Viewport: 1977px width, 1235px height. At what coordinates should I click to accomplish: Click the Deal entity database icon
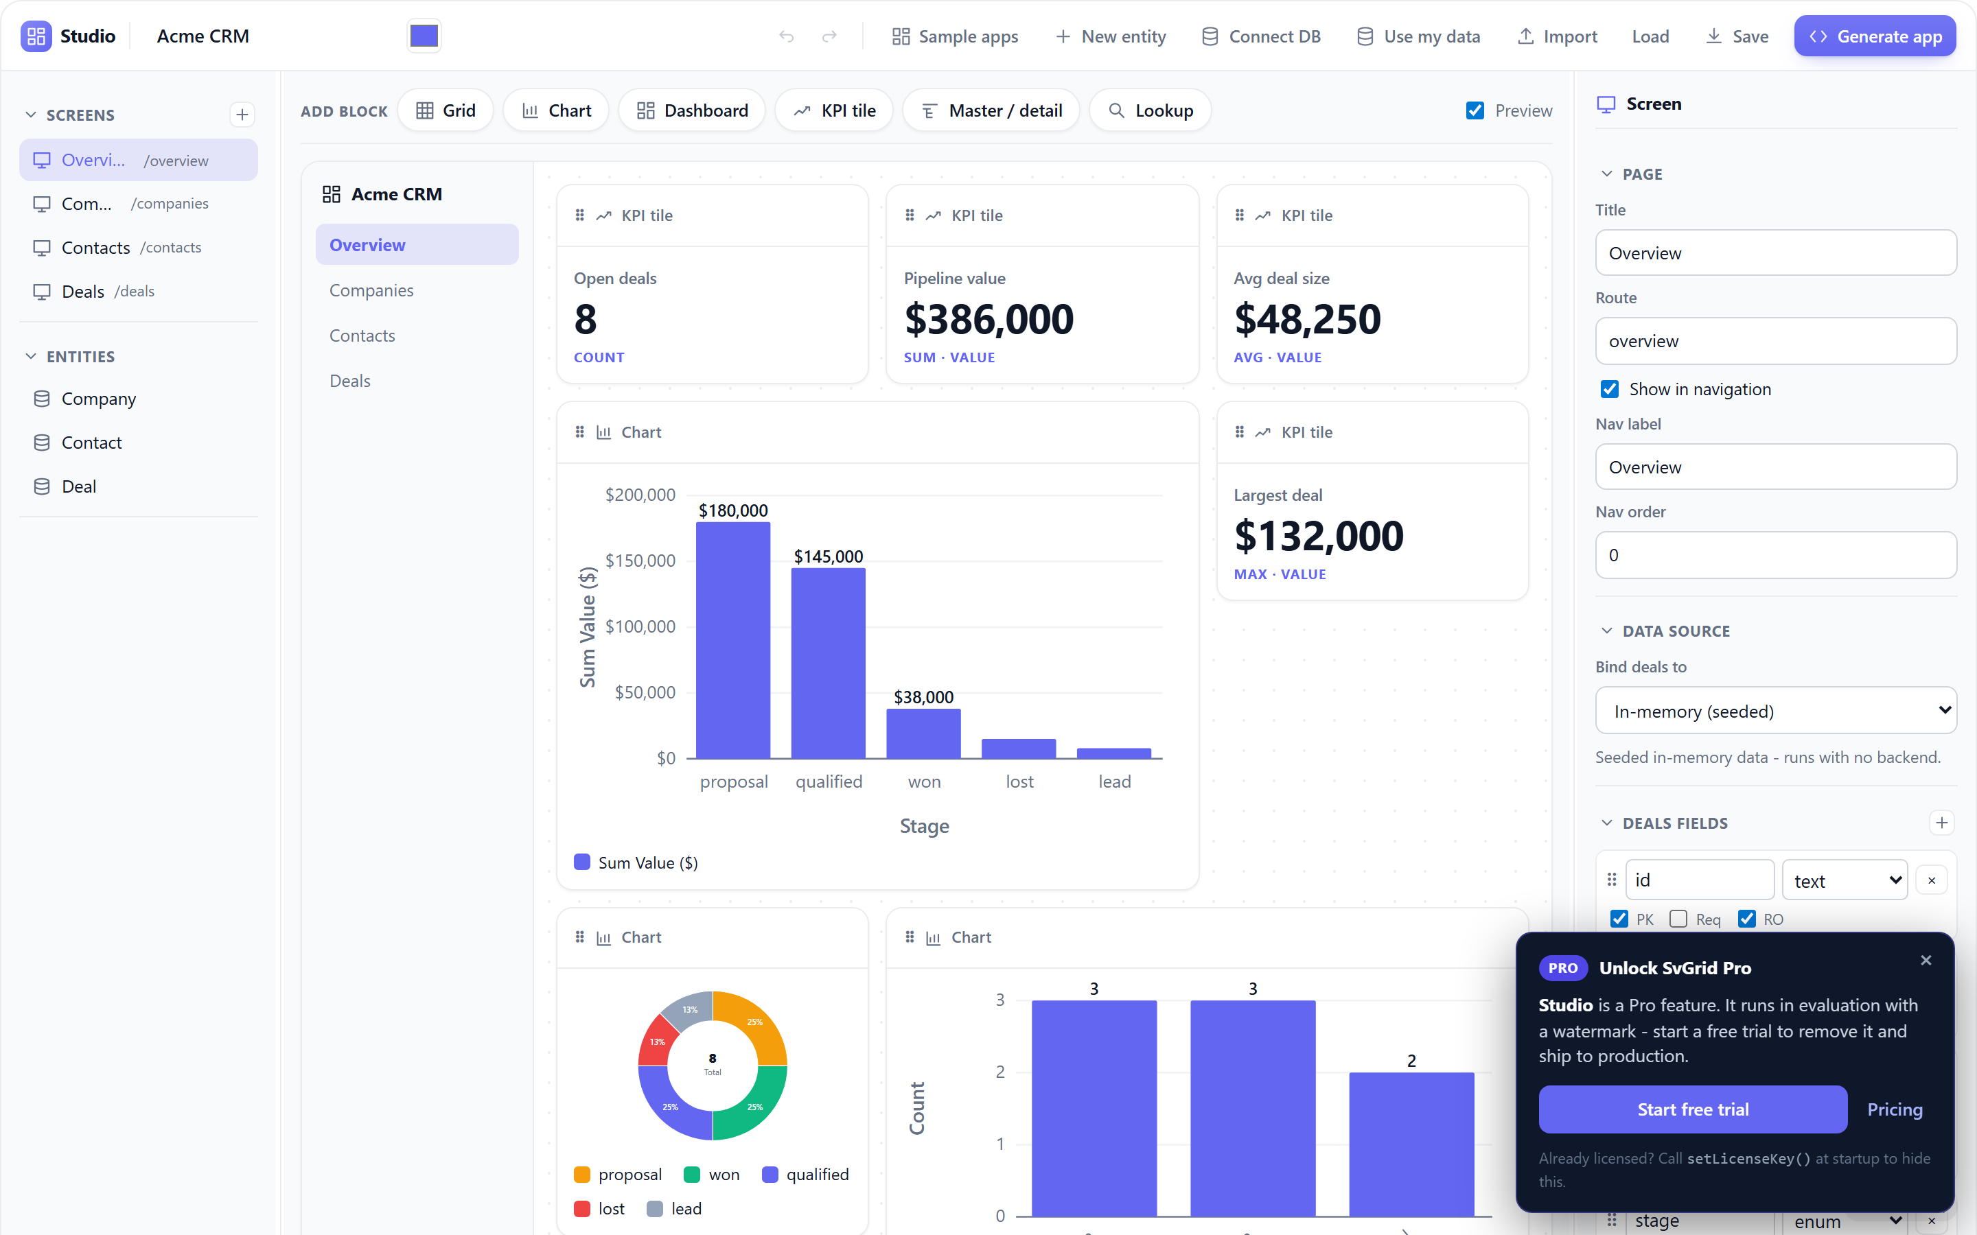pos(42,487)
